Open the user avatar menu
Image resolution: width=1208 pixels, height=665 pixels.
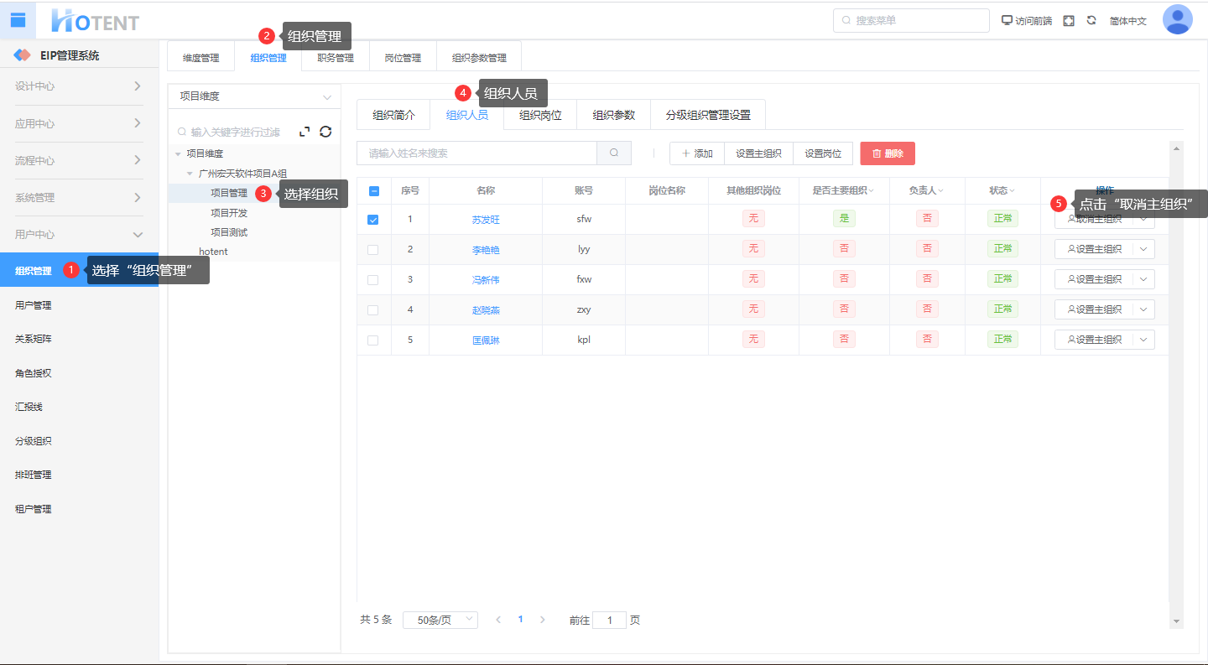(1177, 20)
